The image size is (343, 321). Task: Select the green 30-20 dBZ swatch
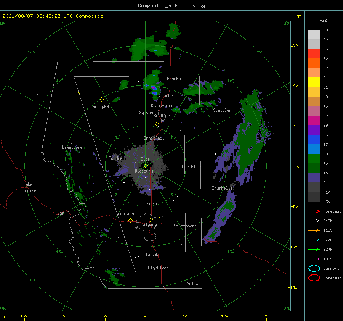[314, 159]
